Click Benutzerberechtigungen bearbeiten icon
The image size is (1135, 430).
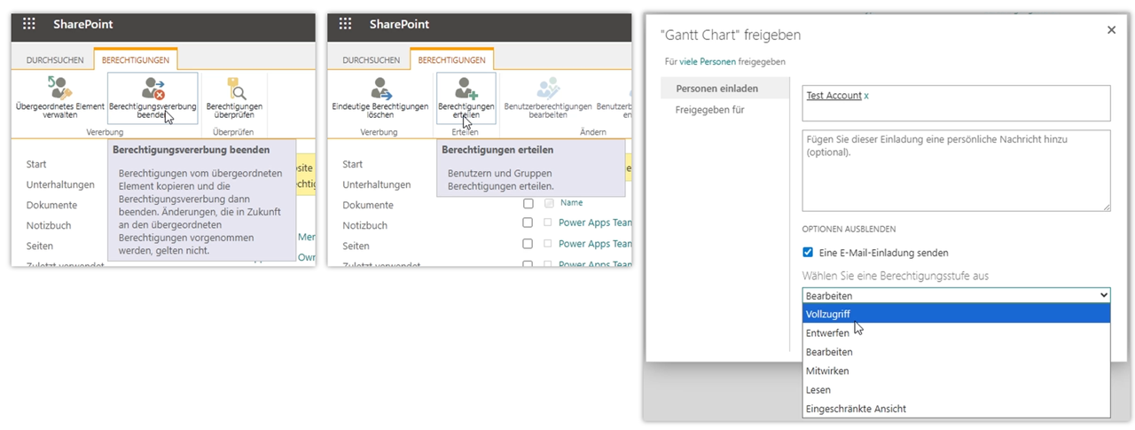coord(547,88)
